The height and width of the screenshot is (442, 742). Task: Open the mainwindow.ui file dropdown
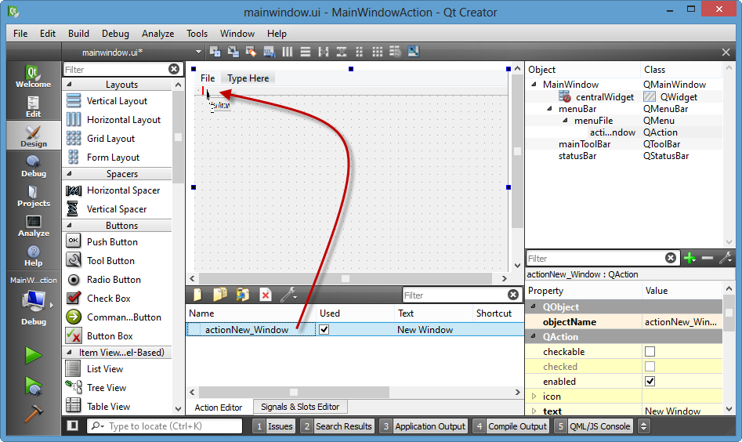198,52
